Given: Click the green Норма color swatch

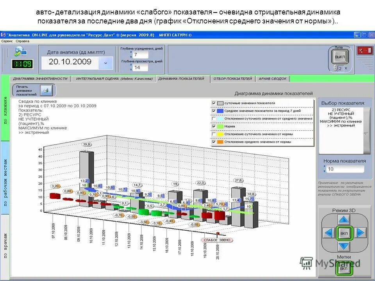Looking at the screenshot, I should point(220,126).
